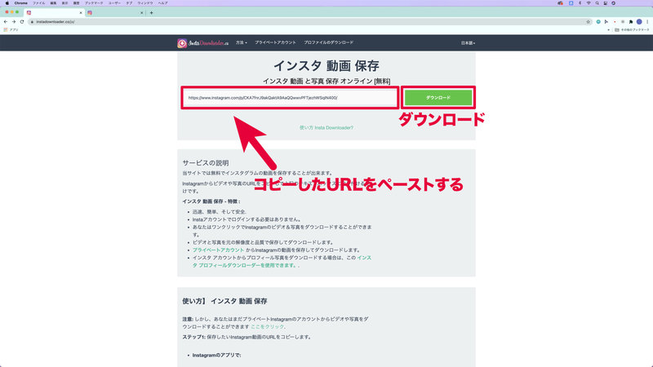Click プライベートアカウント in the navbar
The image size is (653, 367).
(275, 42)
